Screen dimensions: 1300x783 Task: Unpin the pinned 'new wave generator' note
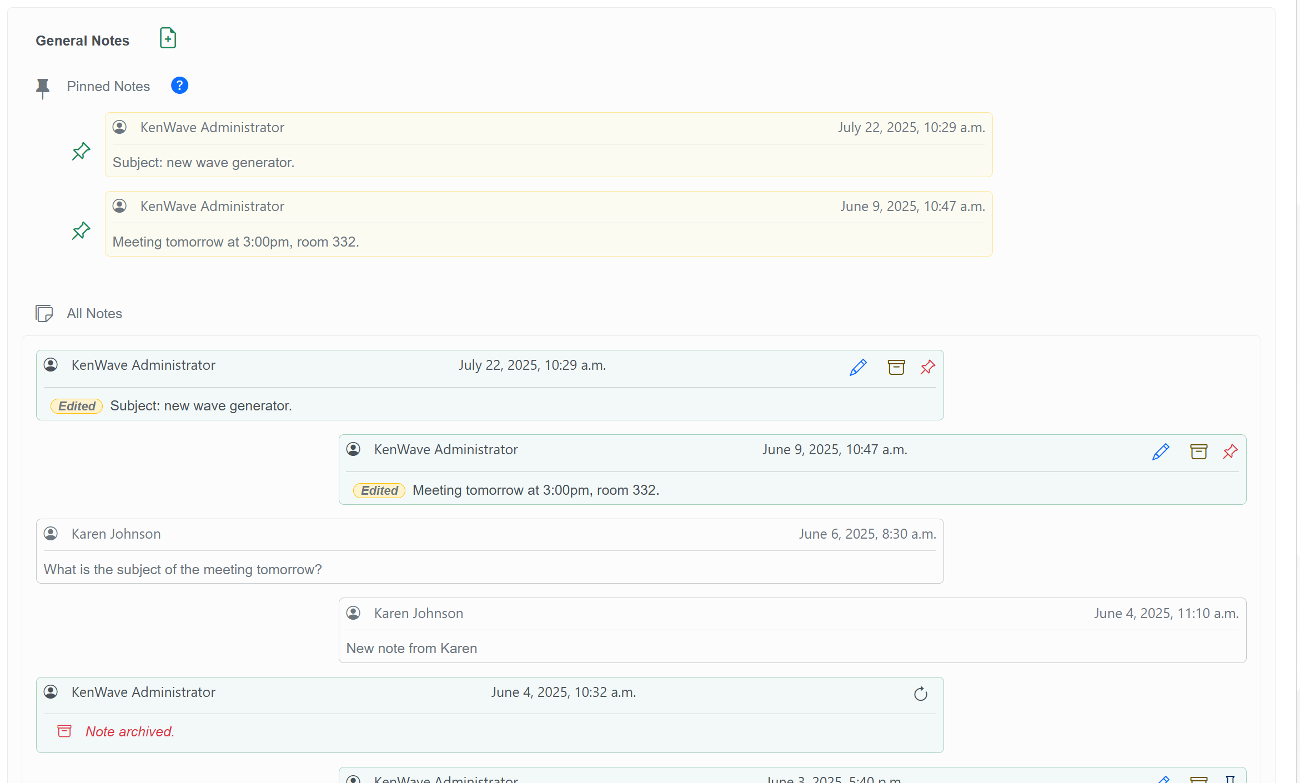pos(81,151)
